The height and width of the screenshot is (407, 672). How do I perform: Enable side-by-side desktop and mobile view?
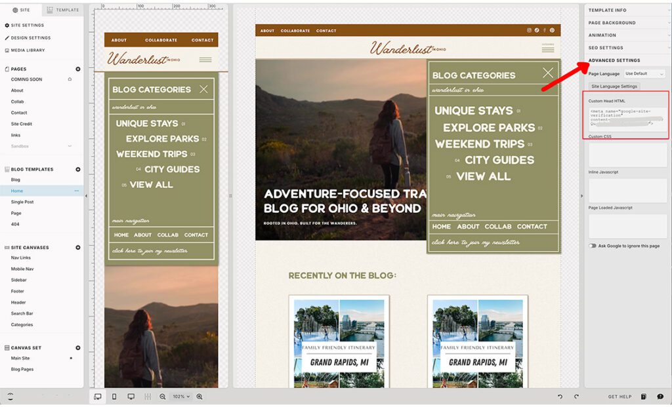click(x=98, y=397)
